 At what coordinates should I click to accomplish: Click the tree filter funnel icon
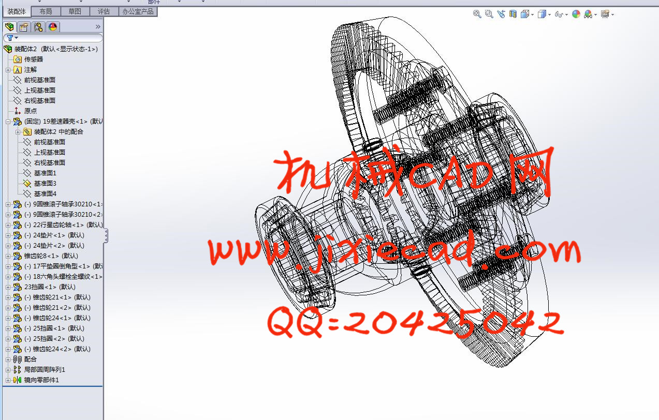click(9, 38)
